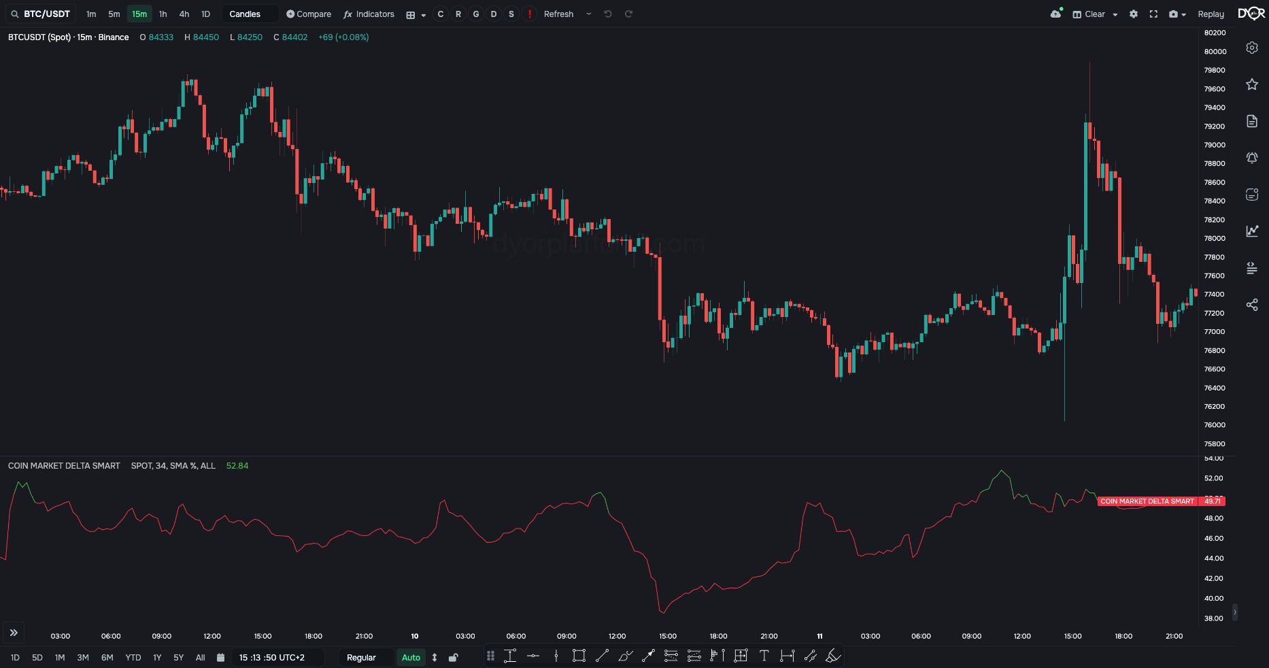Toggle the S circle button
Image resolution: width=1269 pixels, height=668 pixels.
(x=511, y=14)
